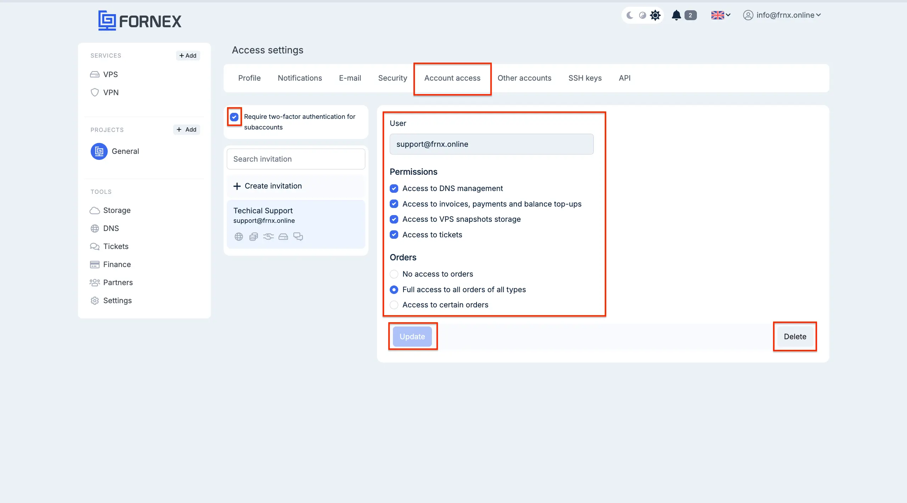
Task: Select the auto theme icon
Action: (x=642, y=15)
